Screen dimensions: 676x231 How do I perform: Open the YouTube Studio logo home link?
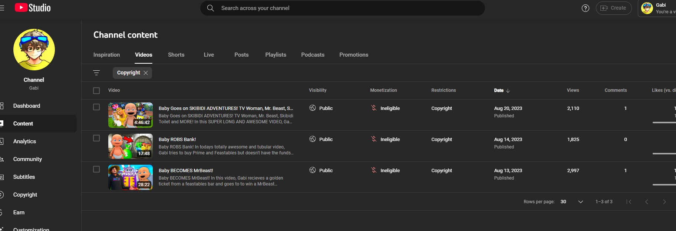33,8
